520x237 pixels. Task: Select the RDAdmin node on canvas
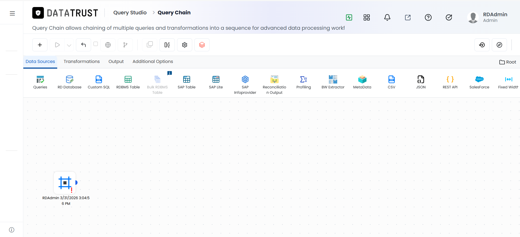(65, 183)
